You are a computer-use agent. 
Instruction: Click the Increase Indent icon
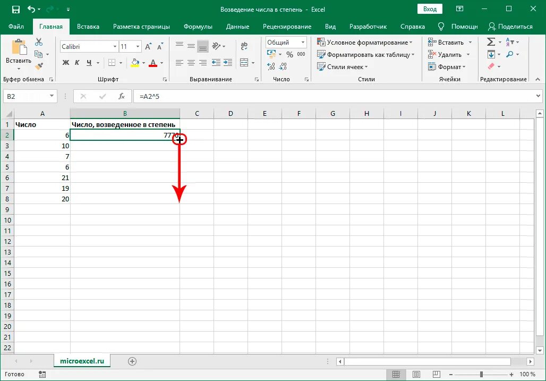(x=228, y=63)
